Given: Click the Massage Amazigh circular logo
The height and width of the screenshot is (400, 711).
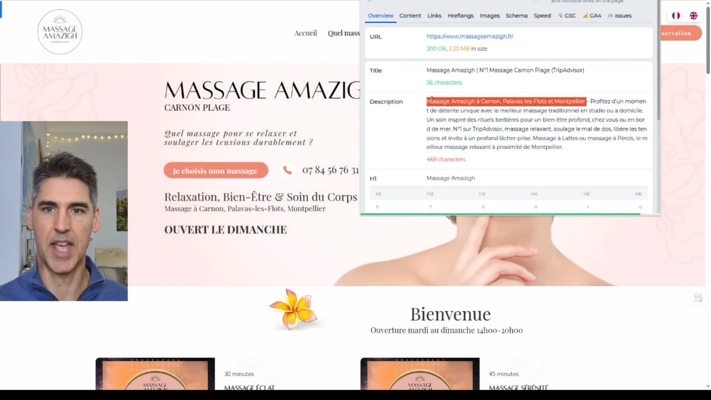Looking at the screenshot, I should click(60, 32).
